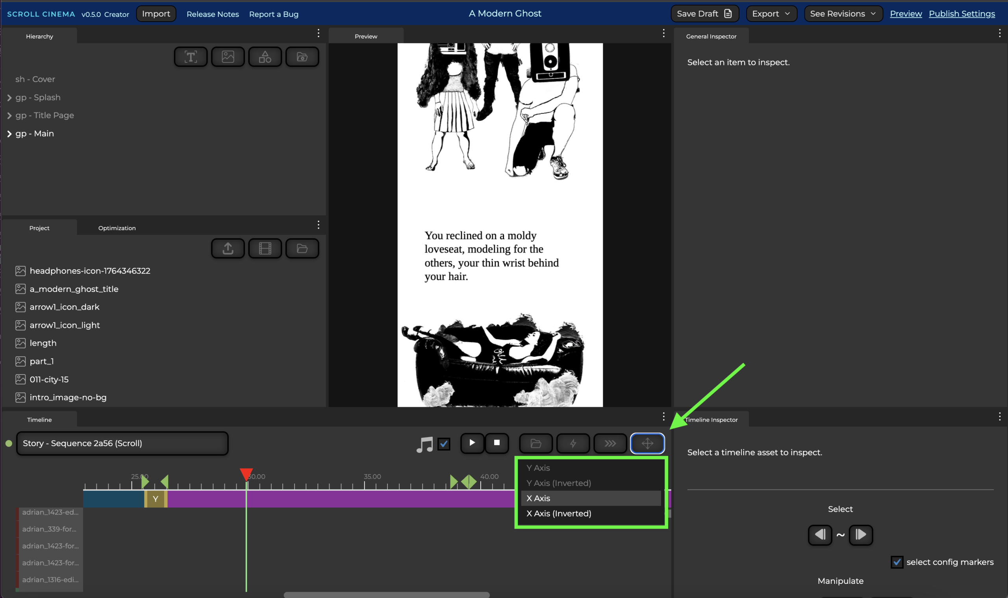1008x598 pixels.
Task: Click the Save Draft button
Action: (704, 14)
